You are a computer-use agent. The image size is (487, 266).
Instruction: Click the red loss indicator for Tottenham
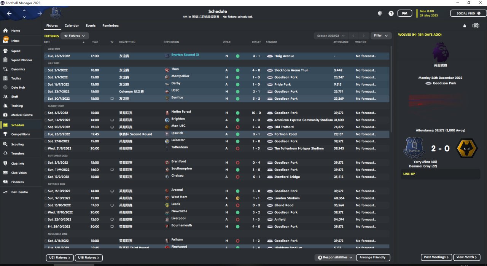[237, 148]
